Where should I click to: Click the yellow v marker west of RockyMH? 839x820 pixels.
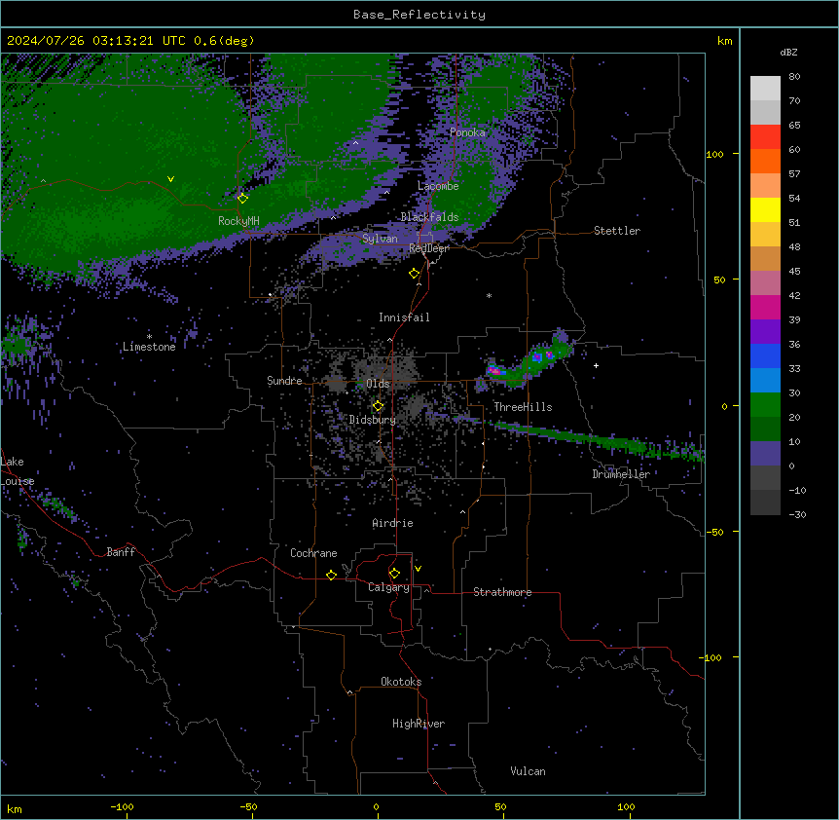click(170, 179)
